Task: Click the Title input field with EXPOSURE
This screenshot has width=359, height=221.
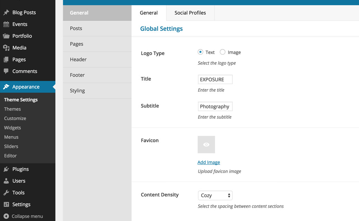Action: tap(215, 80)
